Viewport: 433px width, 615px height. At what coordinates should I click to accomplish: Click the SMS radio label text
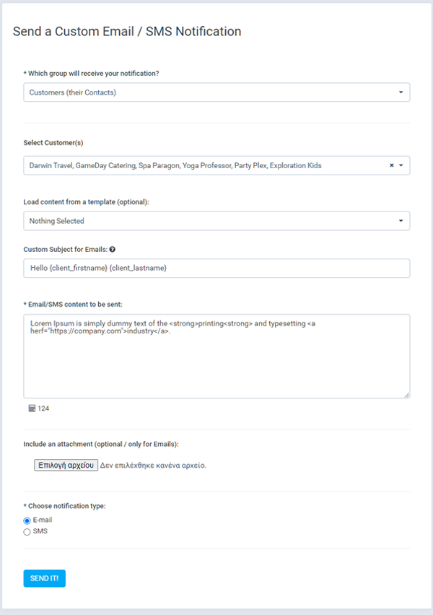click(x=40, y=531)
